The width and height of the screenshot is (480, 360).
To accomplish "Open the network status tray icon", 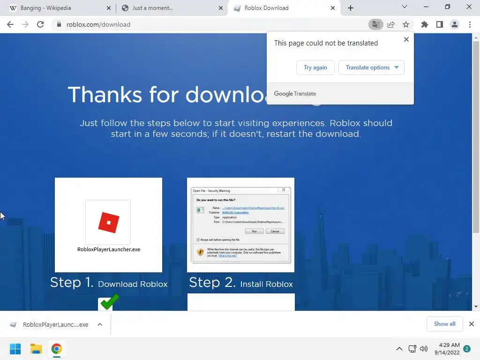I will (x=412, y=349).
